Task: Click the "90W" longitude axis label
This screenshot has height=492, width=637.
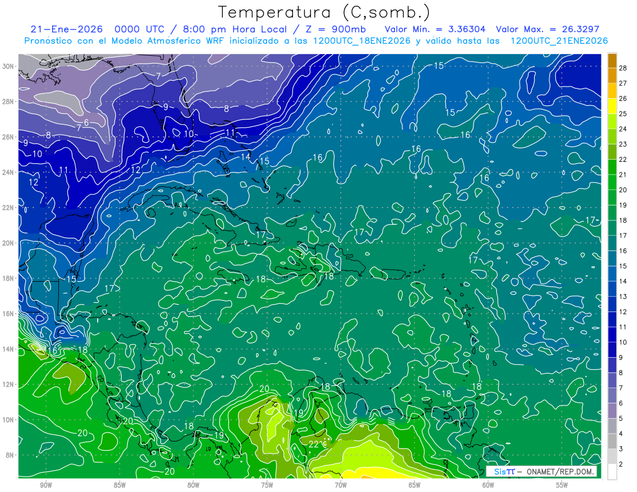Action: [x=46, y=485]
